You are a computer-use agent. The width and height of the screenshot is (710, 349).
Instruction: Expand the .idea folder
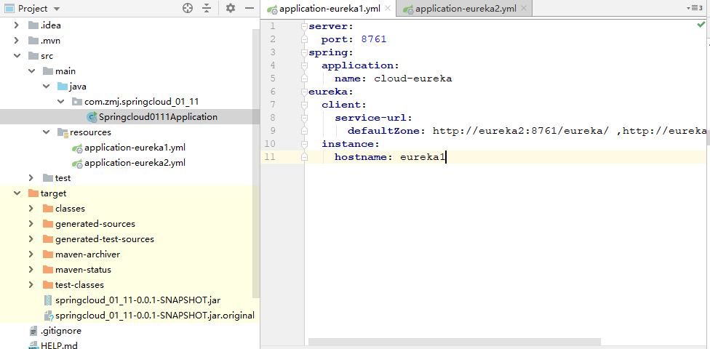click(17, 25)
